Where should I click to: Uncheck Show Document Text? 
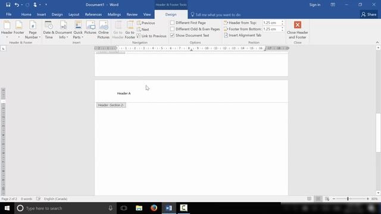tap(172, 35)
